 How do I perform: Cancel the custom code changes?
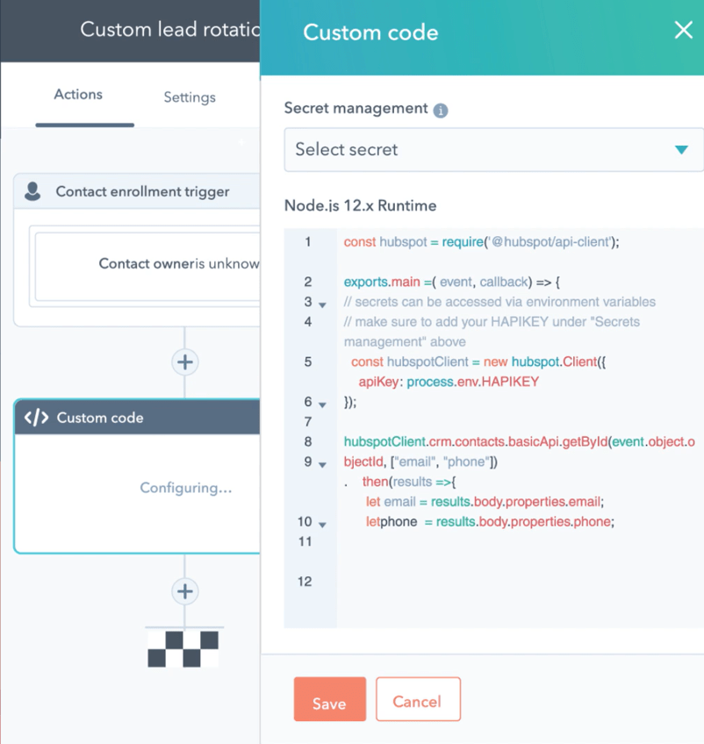(418, 699)
